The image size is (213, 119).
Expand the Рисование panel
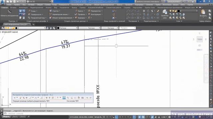pyautogui.click(x=134, y=21)
